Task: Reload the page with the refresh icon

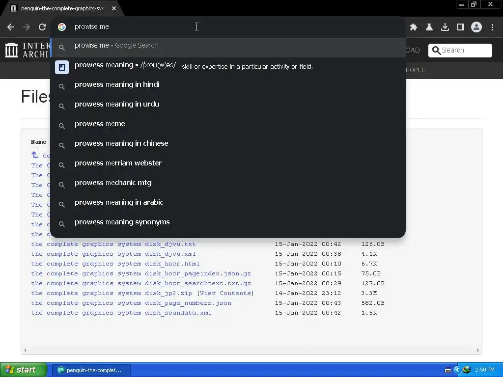Action: 42,27
